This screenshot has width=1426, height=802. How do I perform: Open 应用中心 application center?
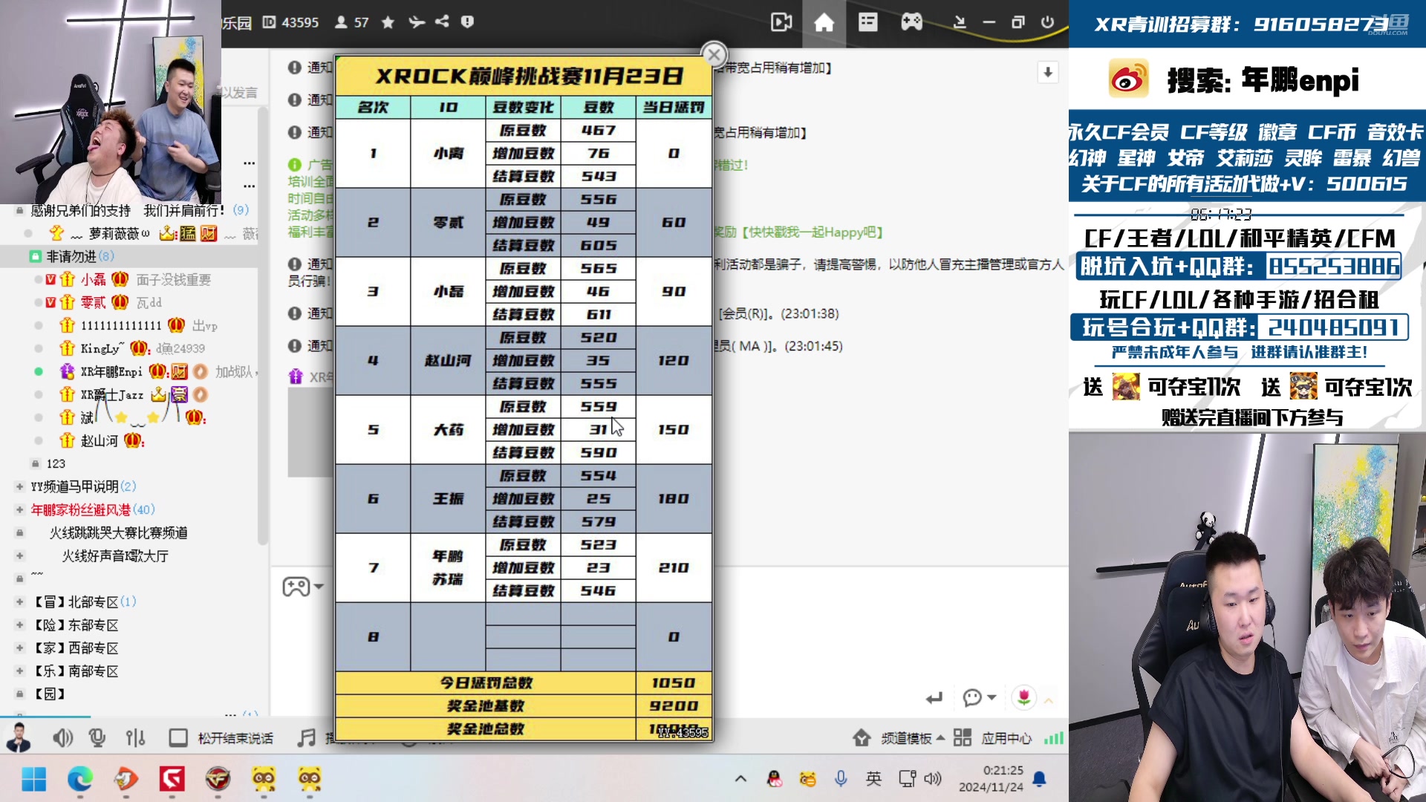tap(993, 737)
